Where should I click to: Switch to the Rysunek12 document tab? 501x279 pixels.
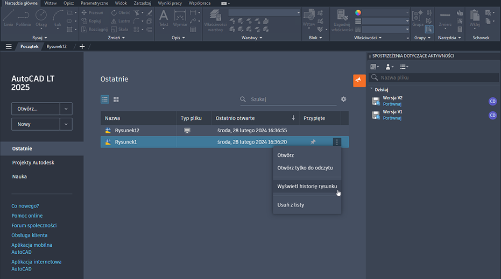tap(57, 47)
